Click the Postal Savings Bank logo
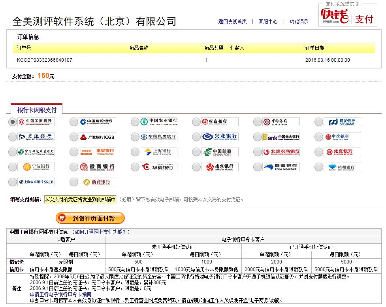This screenshot has height=307, width=386. click(36, 152)
